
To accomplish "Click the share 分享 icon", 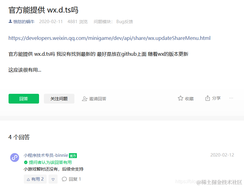I will pyautogui.click(x=208, y=98).
